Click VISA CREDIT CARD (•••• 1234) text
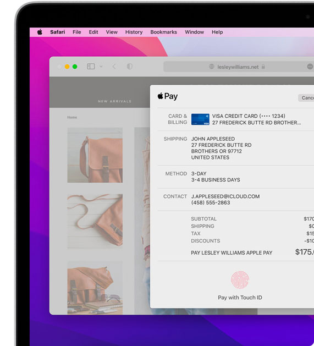 (249, 116)
